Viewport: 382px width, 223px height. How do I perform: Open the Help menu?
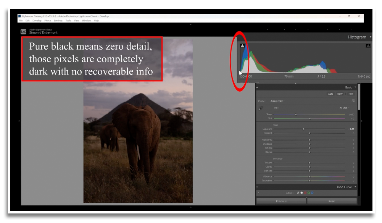pyautogui.click(x=97, y=21)
